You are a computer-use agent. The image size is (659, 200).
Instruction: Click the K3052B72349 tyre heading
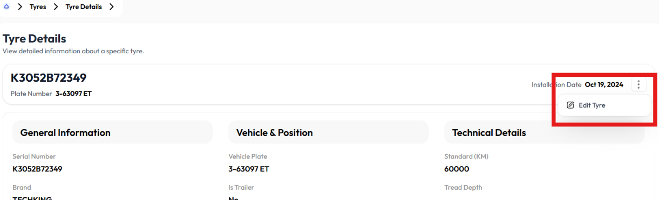[49, 78]
